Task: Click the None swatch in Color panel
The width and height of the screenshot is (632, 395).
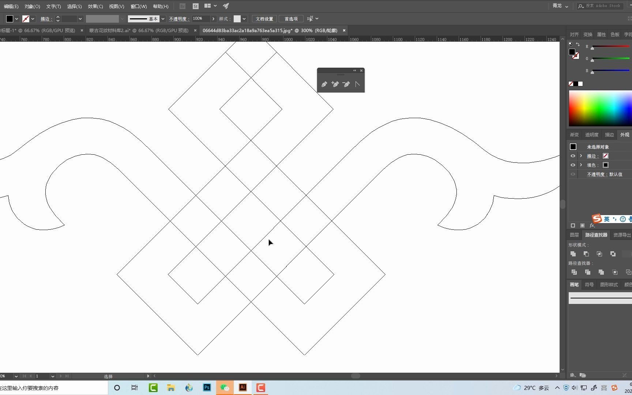Action: click(571, 84)
